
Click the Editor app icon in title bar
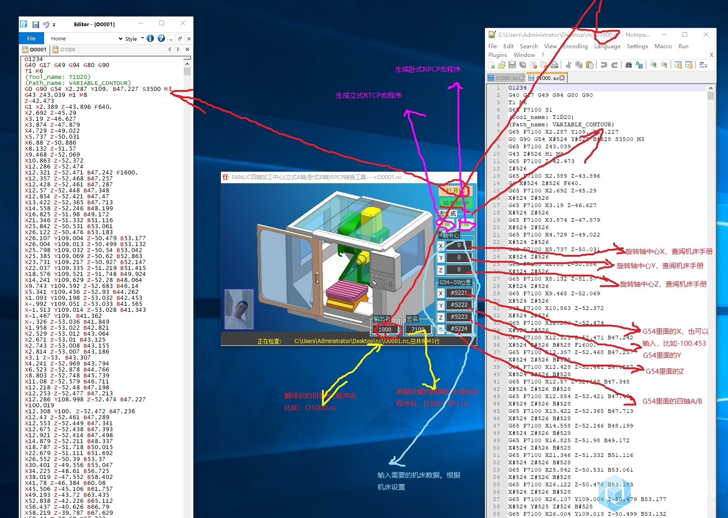tap(24, 24)
